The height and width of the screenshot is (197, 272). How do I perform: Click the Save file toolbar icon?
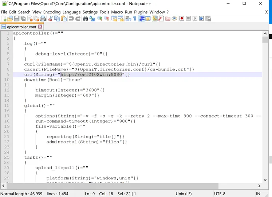[x=16, y=19]
